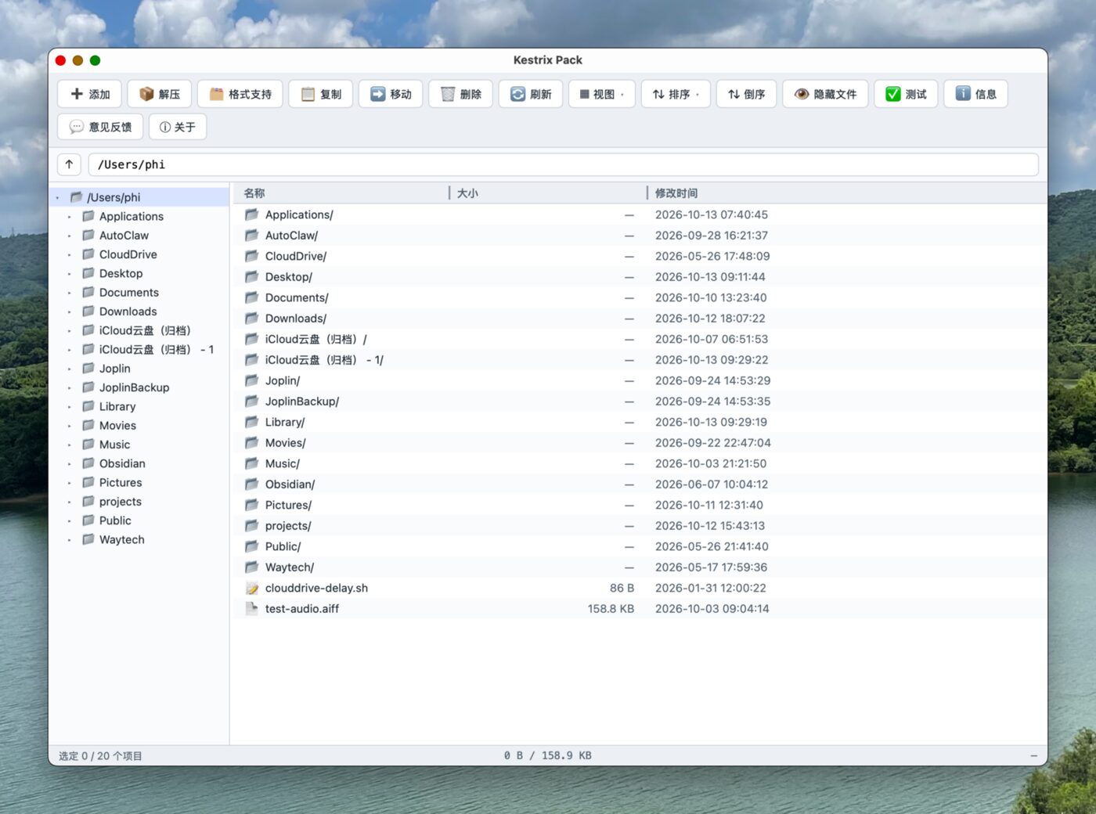Image resolution: width=1096 pixels, height=814 pixels.
Task: Click the 删除 (Delete) trash button
Action: [460, 94]
